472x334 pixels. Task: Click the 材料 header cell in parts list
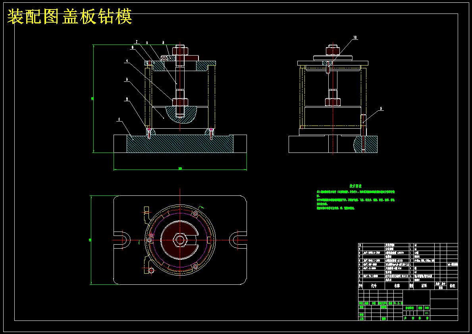(424, 286)
